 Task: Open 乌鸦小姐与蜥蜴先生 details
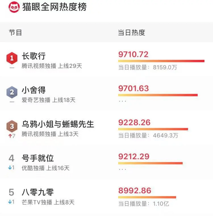58,124
